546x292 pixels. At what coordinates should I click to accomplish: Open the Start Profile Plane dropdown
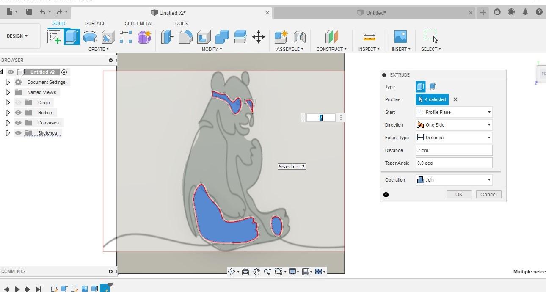pyautogui.click(x=454, y=112)
